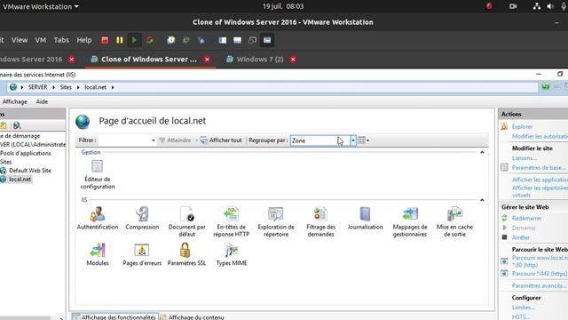This screenshot has height=320, width=568.
Task: Open the Help menu in VMware
Action: pos(84,40)
